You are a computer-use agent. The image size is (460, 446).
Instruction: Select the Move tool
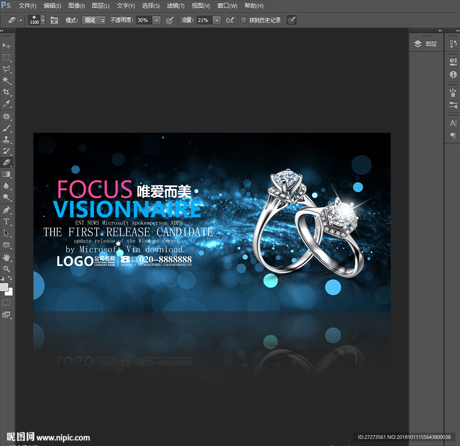[6, 46]
